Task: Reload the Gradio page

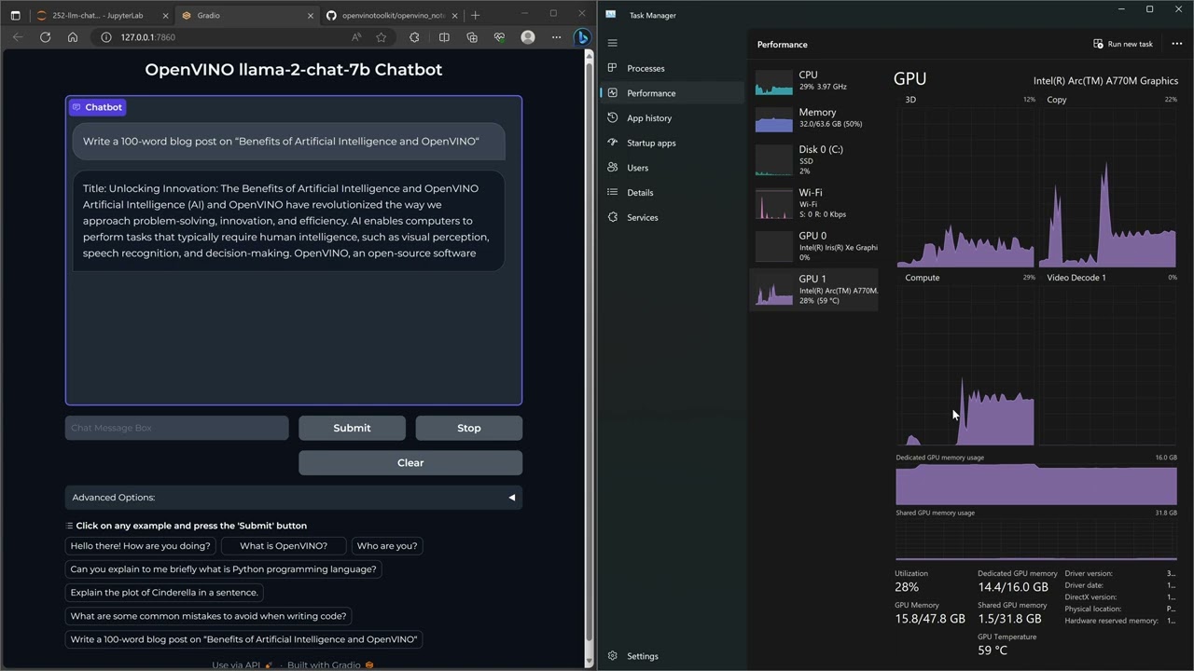Action: coord(45,37)
